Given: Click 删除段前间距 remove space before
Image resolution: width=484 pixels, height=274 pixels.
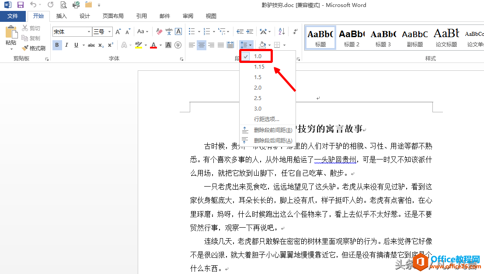Looking at the screenshot, I should [267, 130].
